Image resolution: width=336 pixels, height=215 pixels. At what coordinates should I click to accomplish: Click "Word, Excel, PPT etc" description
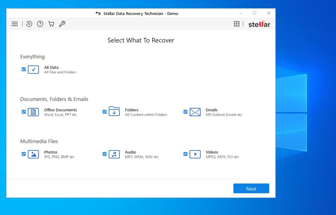pyautogui.click(x=60, y=115)
